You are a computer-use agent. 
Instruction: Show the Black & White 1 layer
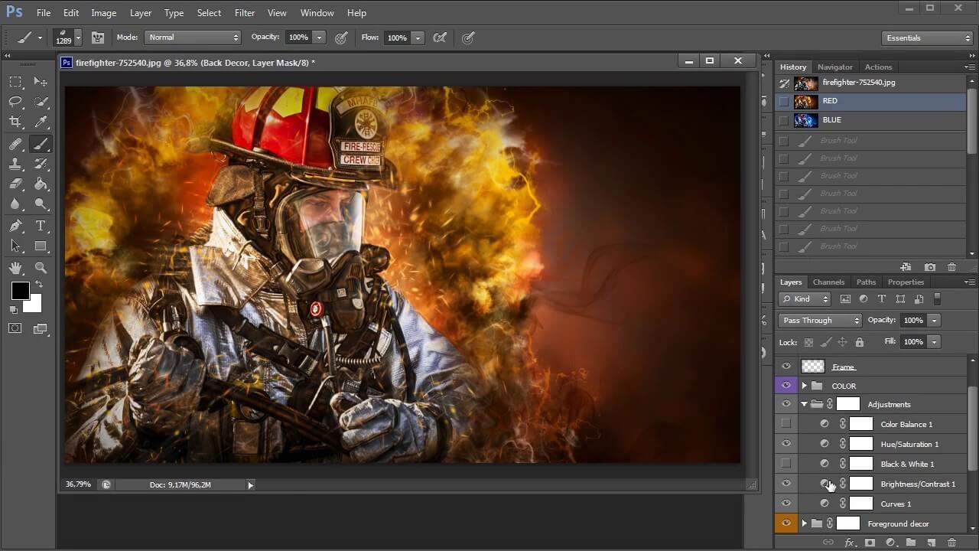click(x=786, y=464)
